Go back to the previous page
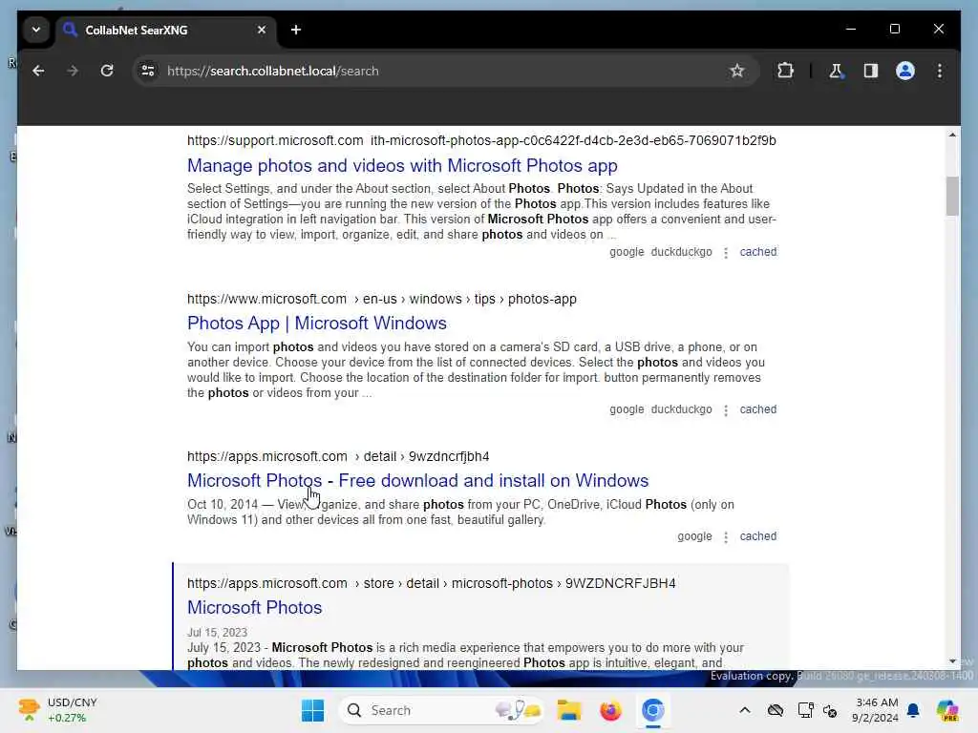The width and height of the screenshot is (978, 733). point(38,71)
